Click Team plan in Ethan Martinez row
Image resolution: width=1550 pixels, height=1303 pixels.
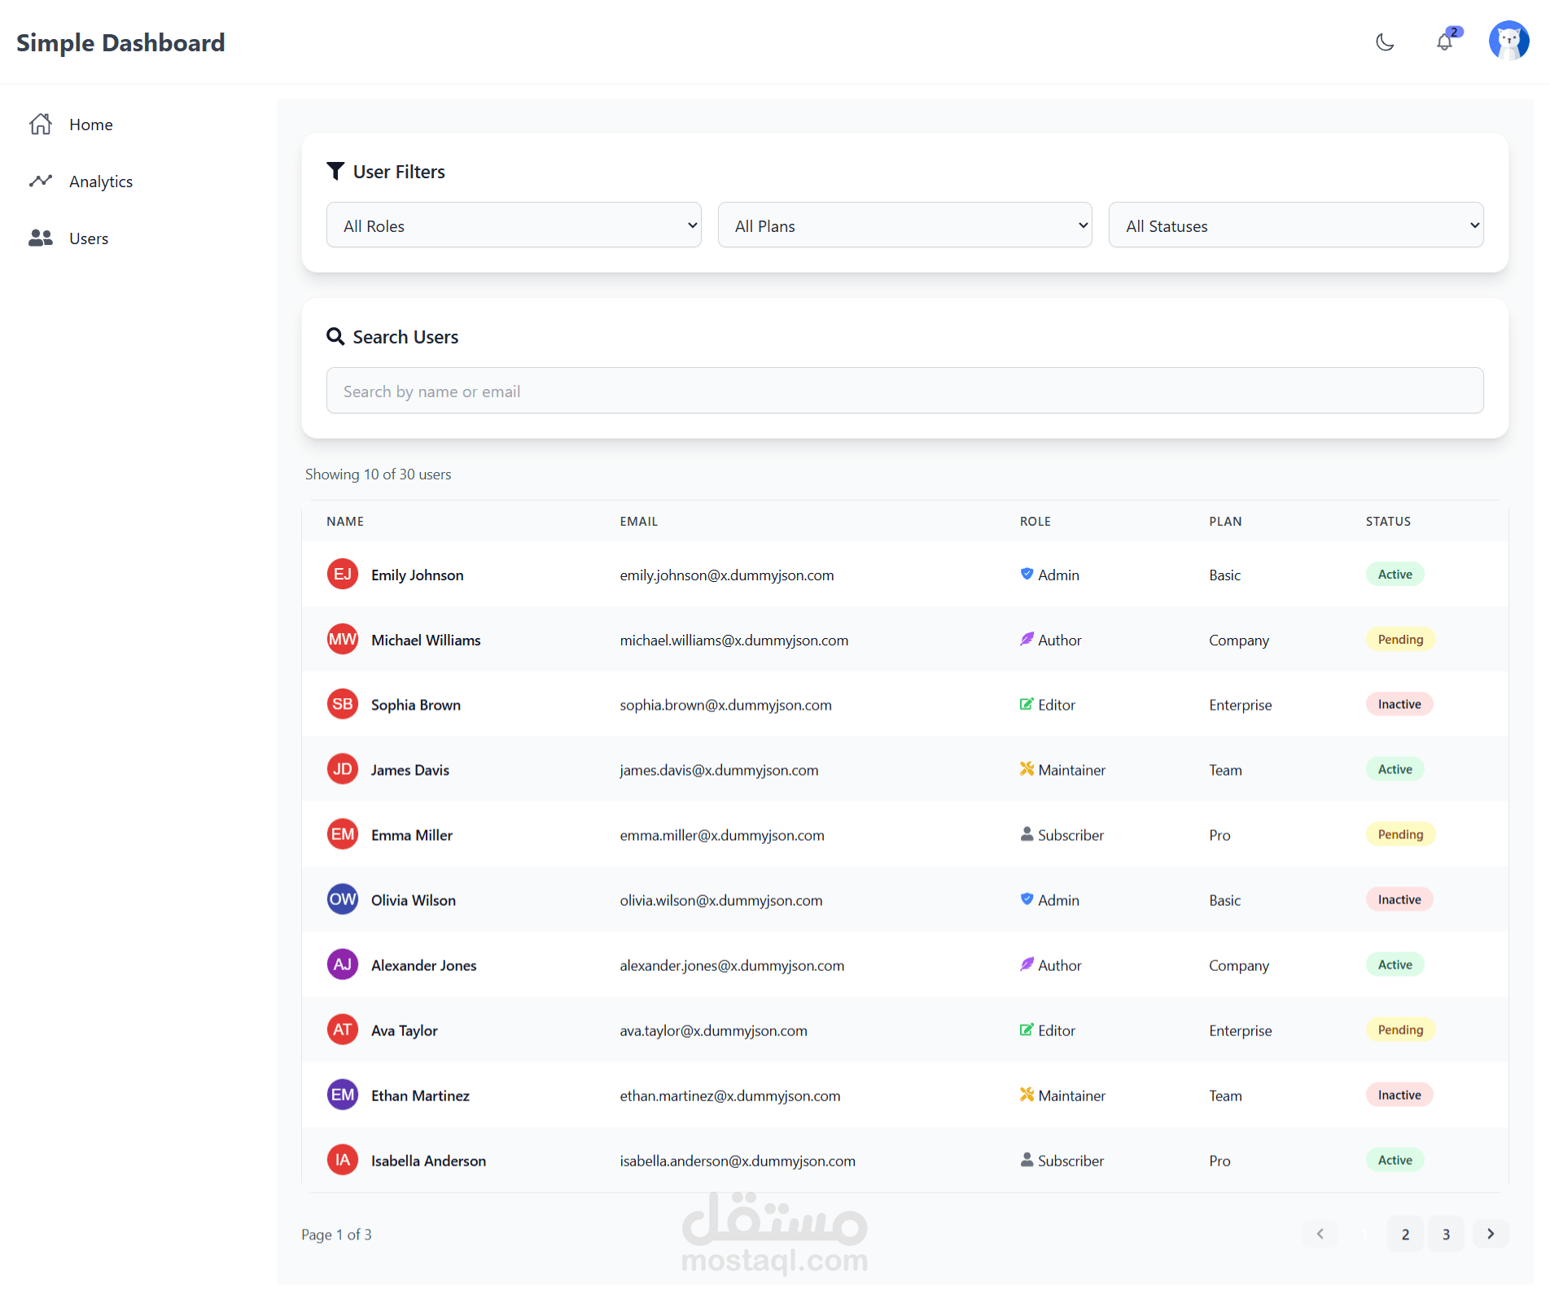(1225, 1095)
